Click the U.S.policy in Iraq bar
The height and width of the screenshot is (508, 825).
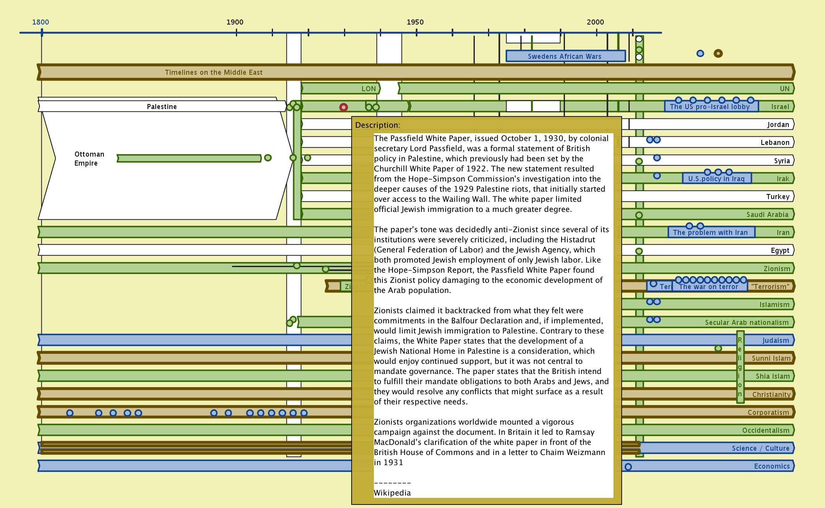click(x=717, y=179)
